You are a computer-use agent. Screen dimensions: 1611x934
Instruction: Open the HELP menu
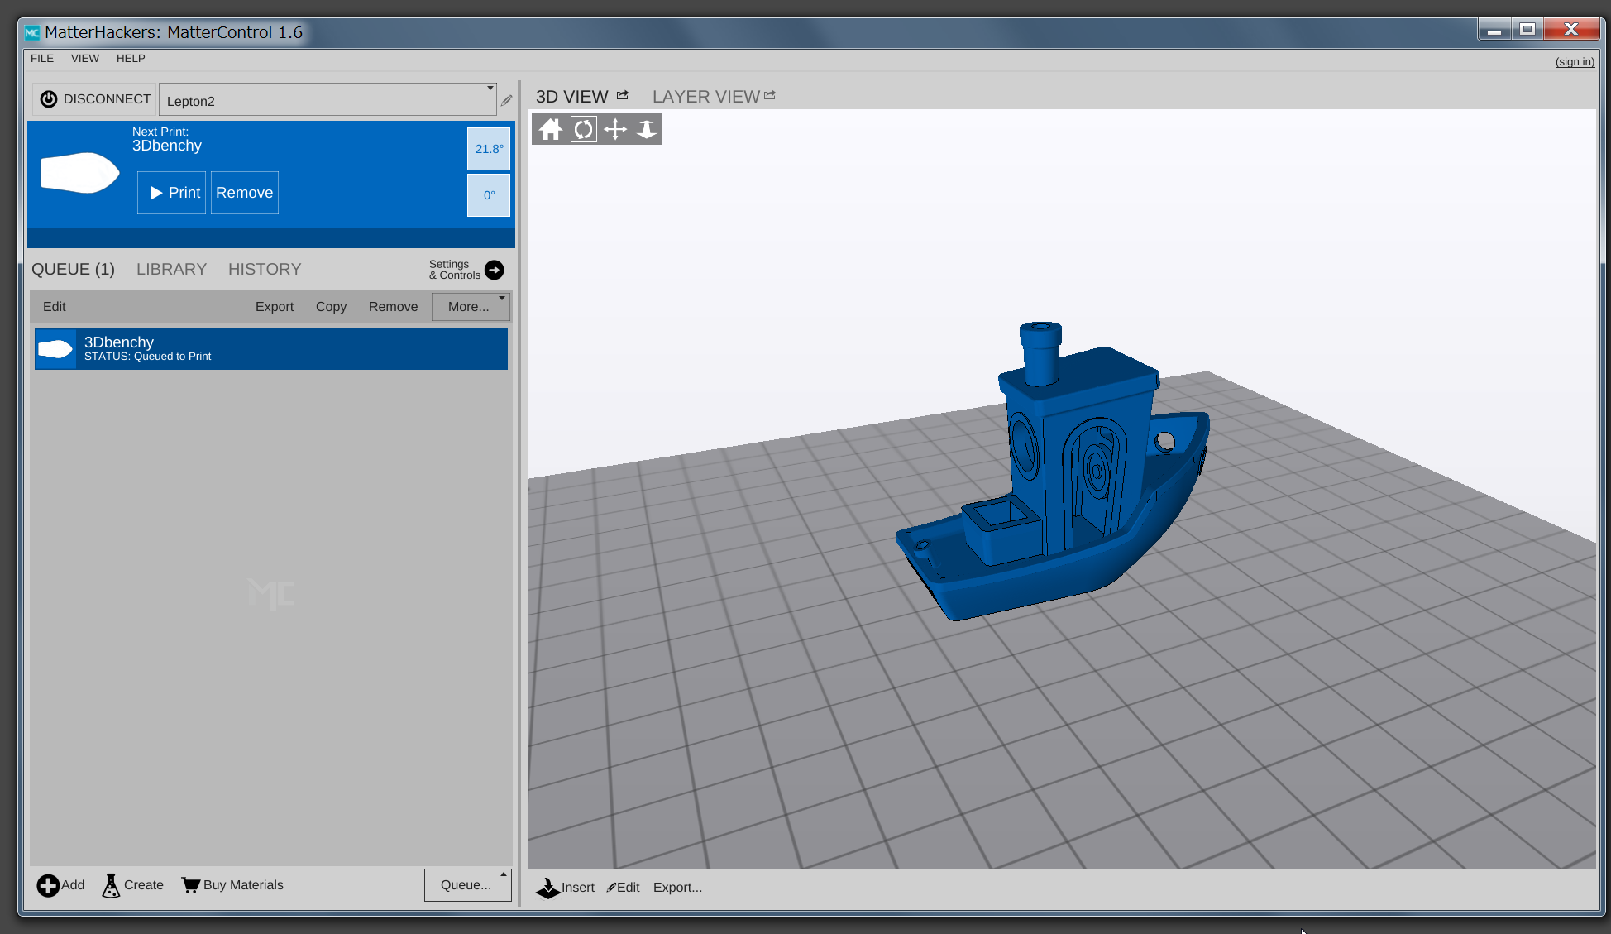click(131, 58)
